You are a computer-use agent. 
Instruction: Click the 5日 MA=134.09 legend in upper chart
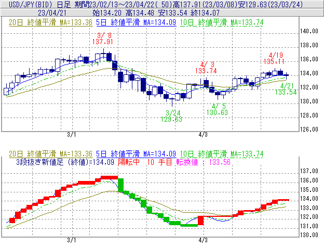(x=136, y=22)
